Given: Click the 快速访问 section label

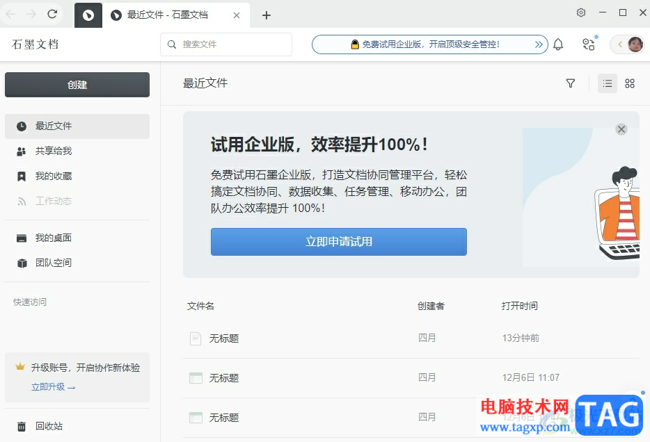Looking at the screenshot, I should coord(30,302).
